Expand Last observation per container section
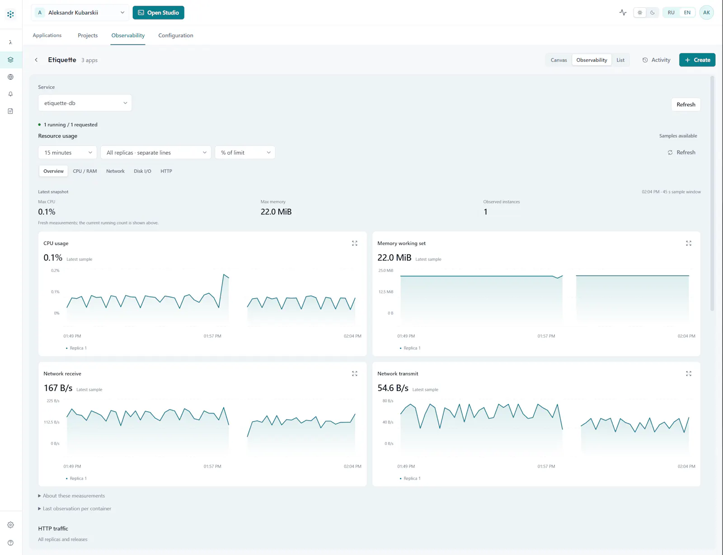723x555 pixels. point(75,508)
